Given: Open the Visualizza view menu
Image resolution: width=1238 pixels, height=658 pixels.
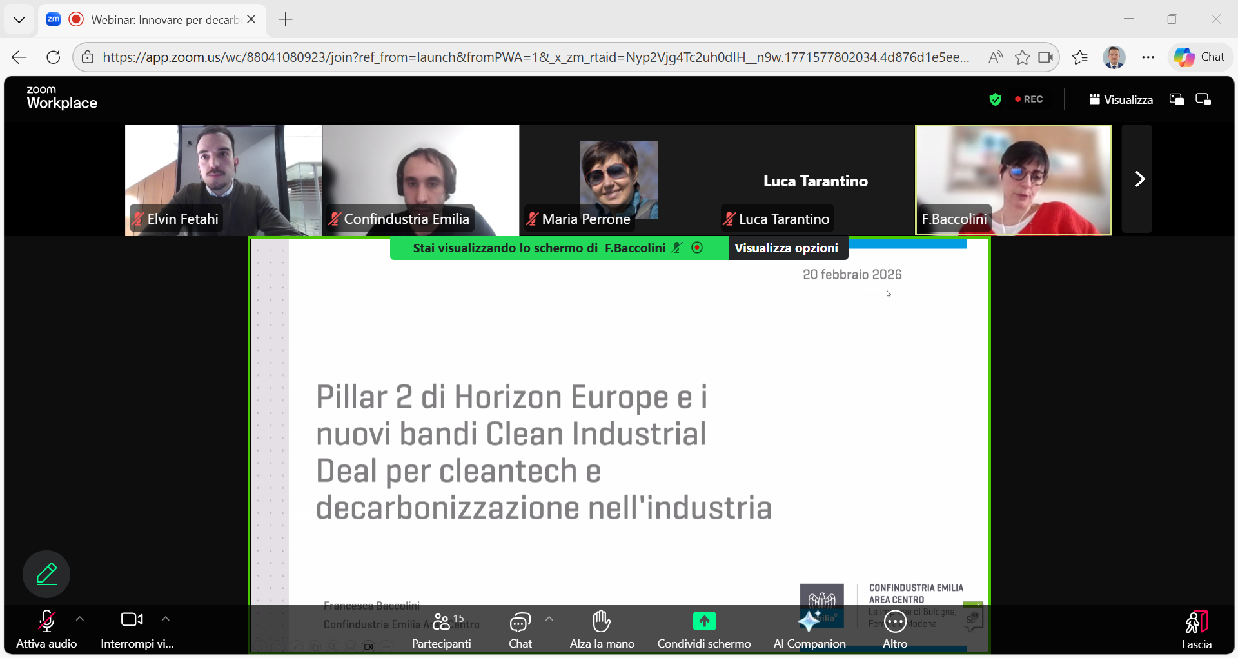Looking at the screenshot, I should click(x=1121, y=99).
